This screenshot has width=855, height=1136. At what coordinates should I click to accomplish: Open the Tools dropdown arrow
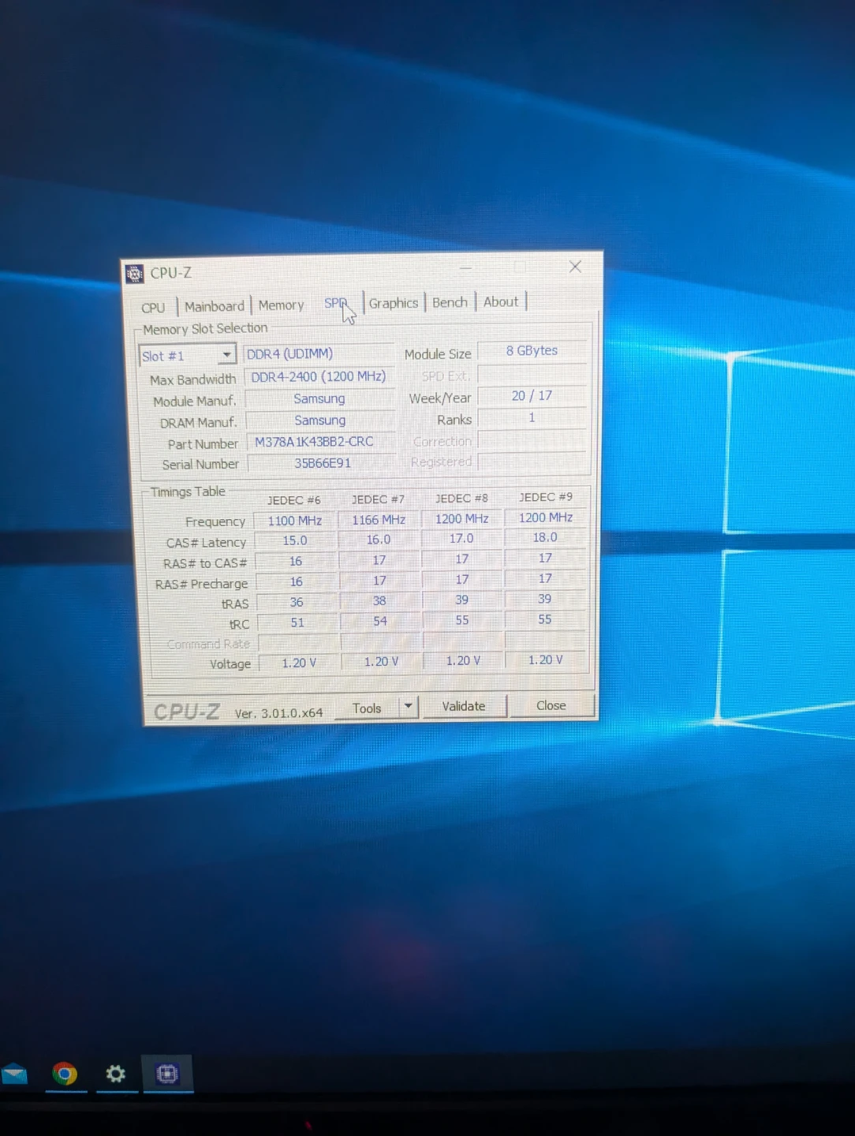(408, 706)
